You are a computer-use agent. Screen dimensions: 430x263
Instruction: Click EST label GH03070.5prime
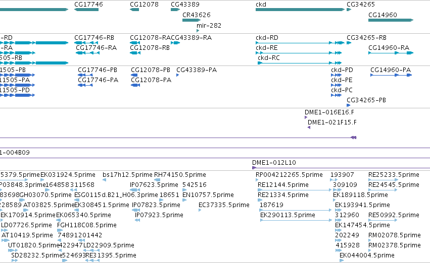(45, 194)
